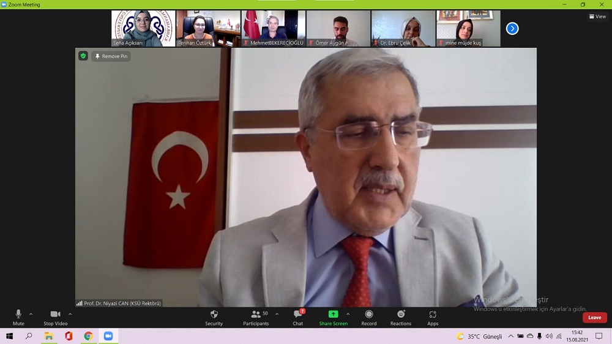Open Google Chrome from the taskbar
612x344 pixels.
(x=88, y=336)
